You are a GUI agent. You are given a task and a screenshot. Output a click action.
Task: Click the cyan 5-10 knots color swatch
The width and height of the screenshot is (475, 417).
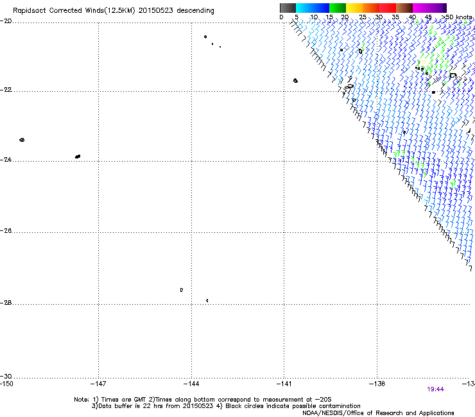coord(304,8)
